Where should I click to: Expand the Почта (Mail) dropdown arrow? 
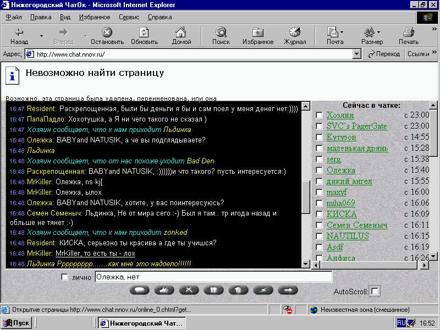[342, 32]
